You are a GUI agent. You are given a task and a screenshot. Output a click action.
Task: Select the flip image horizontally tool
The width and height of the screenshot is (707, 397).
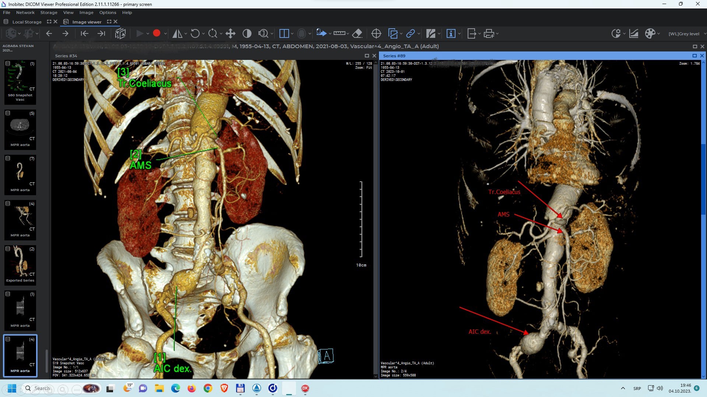tap(177, 33)
